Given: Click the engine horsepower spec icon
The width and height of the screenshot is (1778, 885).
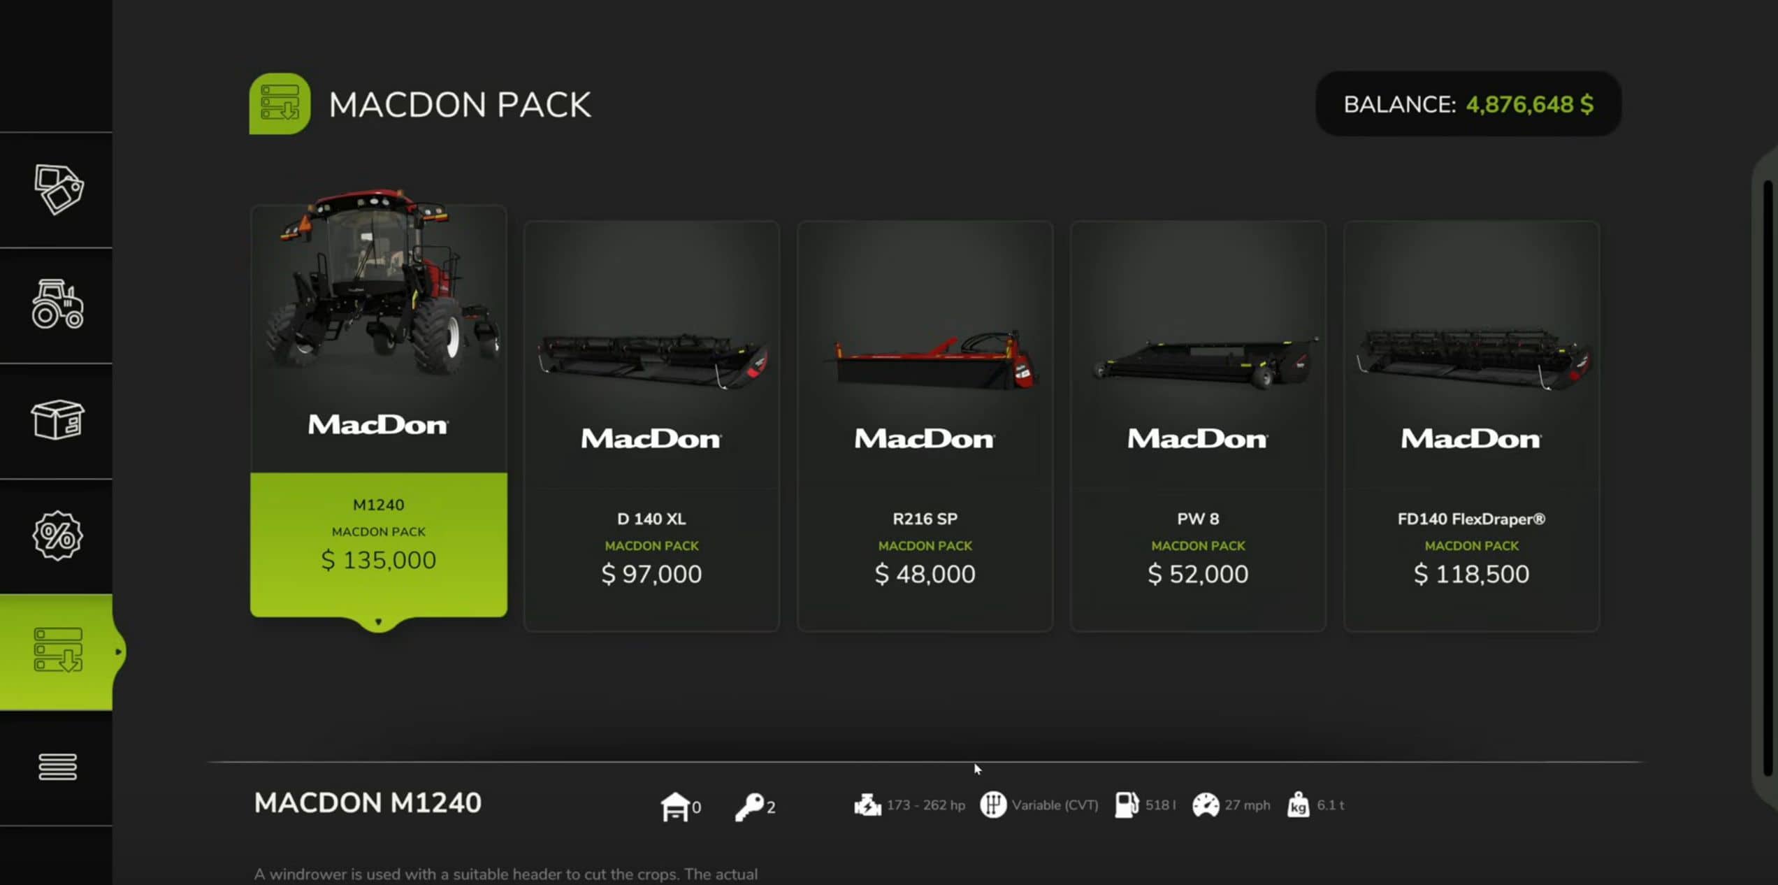Looking at the screenshot, I should click(867, 805).
